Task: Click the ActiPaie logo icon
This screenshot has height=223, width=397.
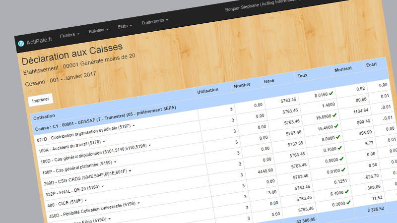Action: tap(21, 44)
